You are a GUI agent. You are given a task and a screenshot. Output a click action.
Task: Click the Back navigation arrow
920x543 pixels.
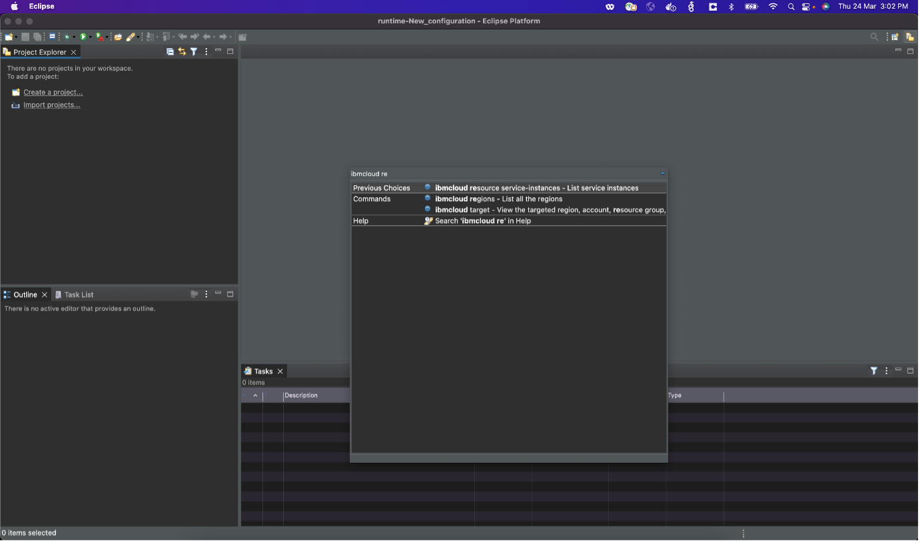(x=207, y=37)
